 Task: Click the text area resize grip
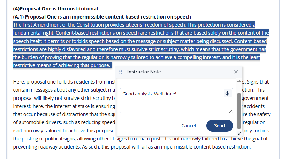coord(231,111)
